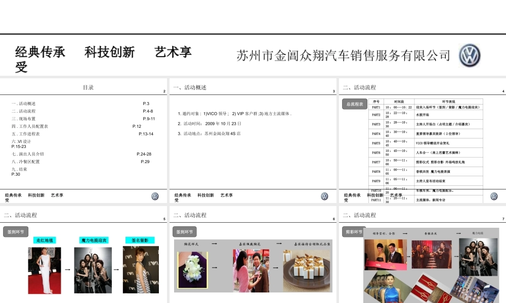The image size is (506, 303).
Task: Click the PART4 table row cell
Action: point(426,134)
